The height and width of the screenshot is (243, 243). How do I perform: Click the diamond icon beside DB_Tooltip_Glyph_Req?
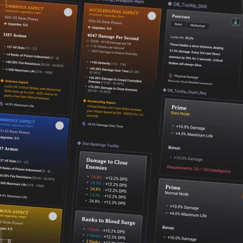165,90
